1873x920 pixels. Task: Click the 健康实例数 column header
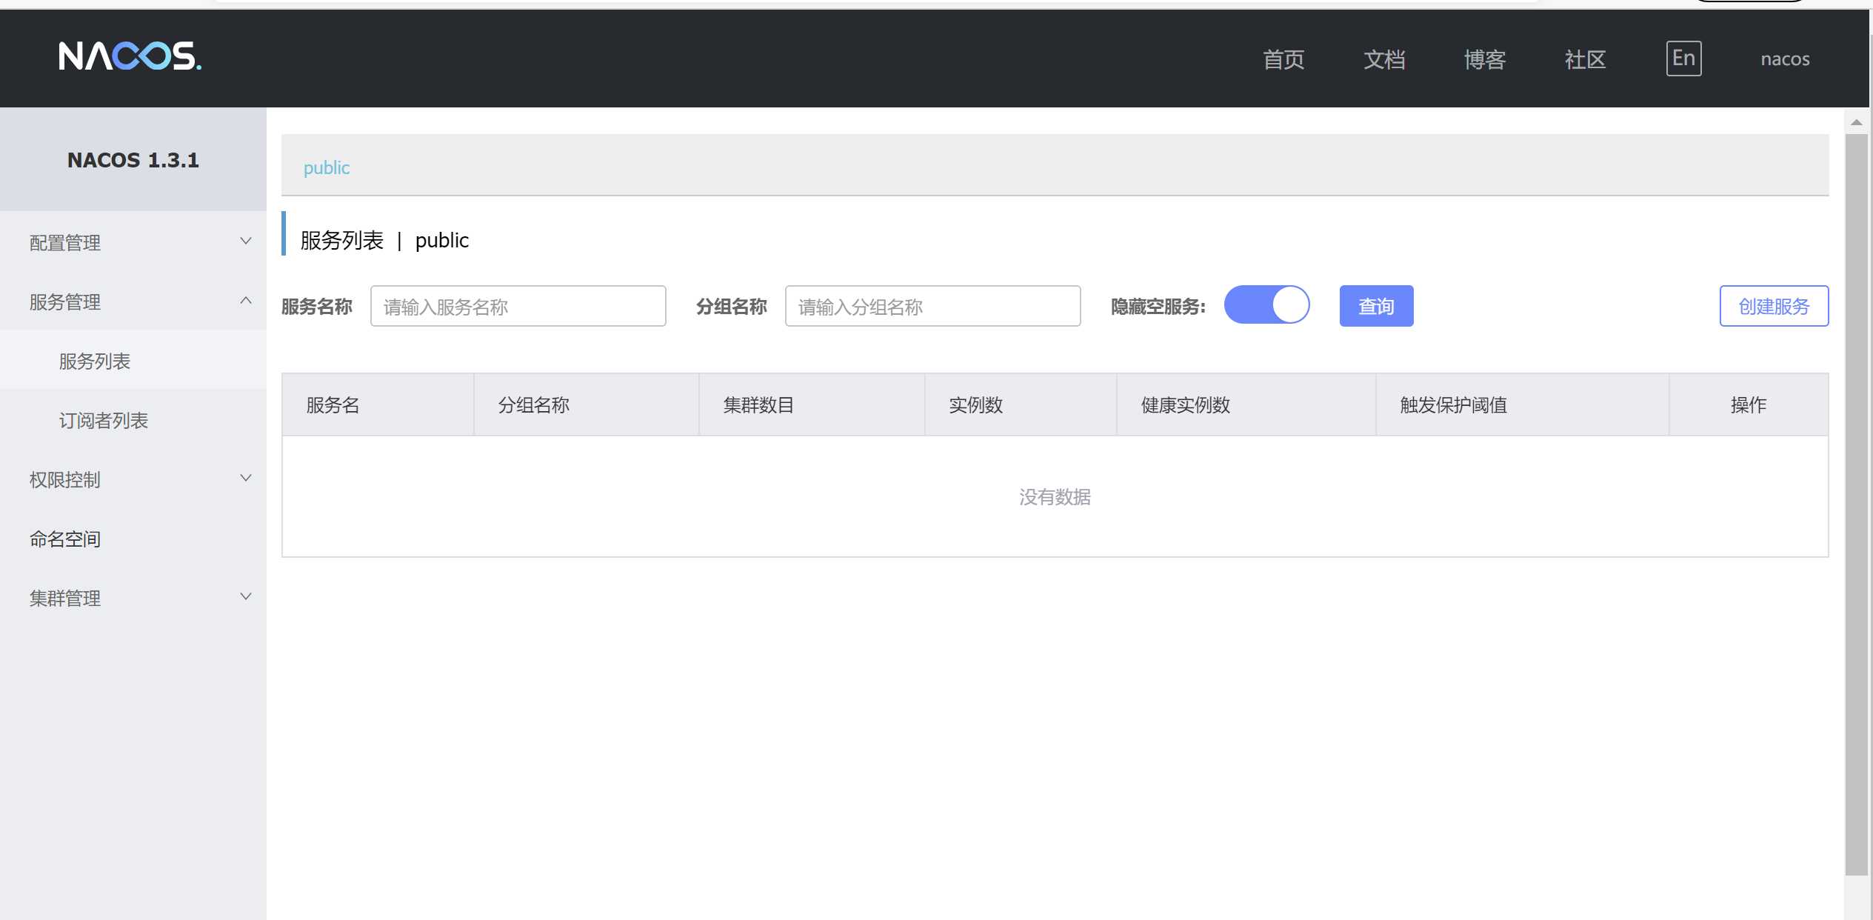point(1246,404)
